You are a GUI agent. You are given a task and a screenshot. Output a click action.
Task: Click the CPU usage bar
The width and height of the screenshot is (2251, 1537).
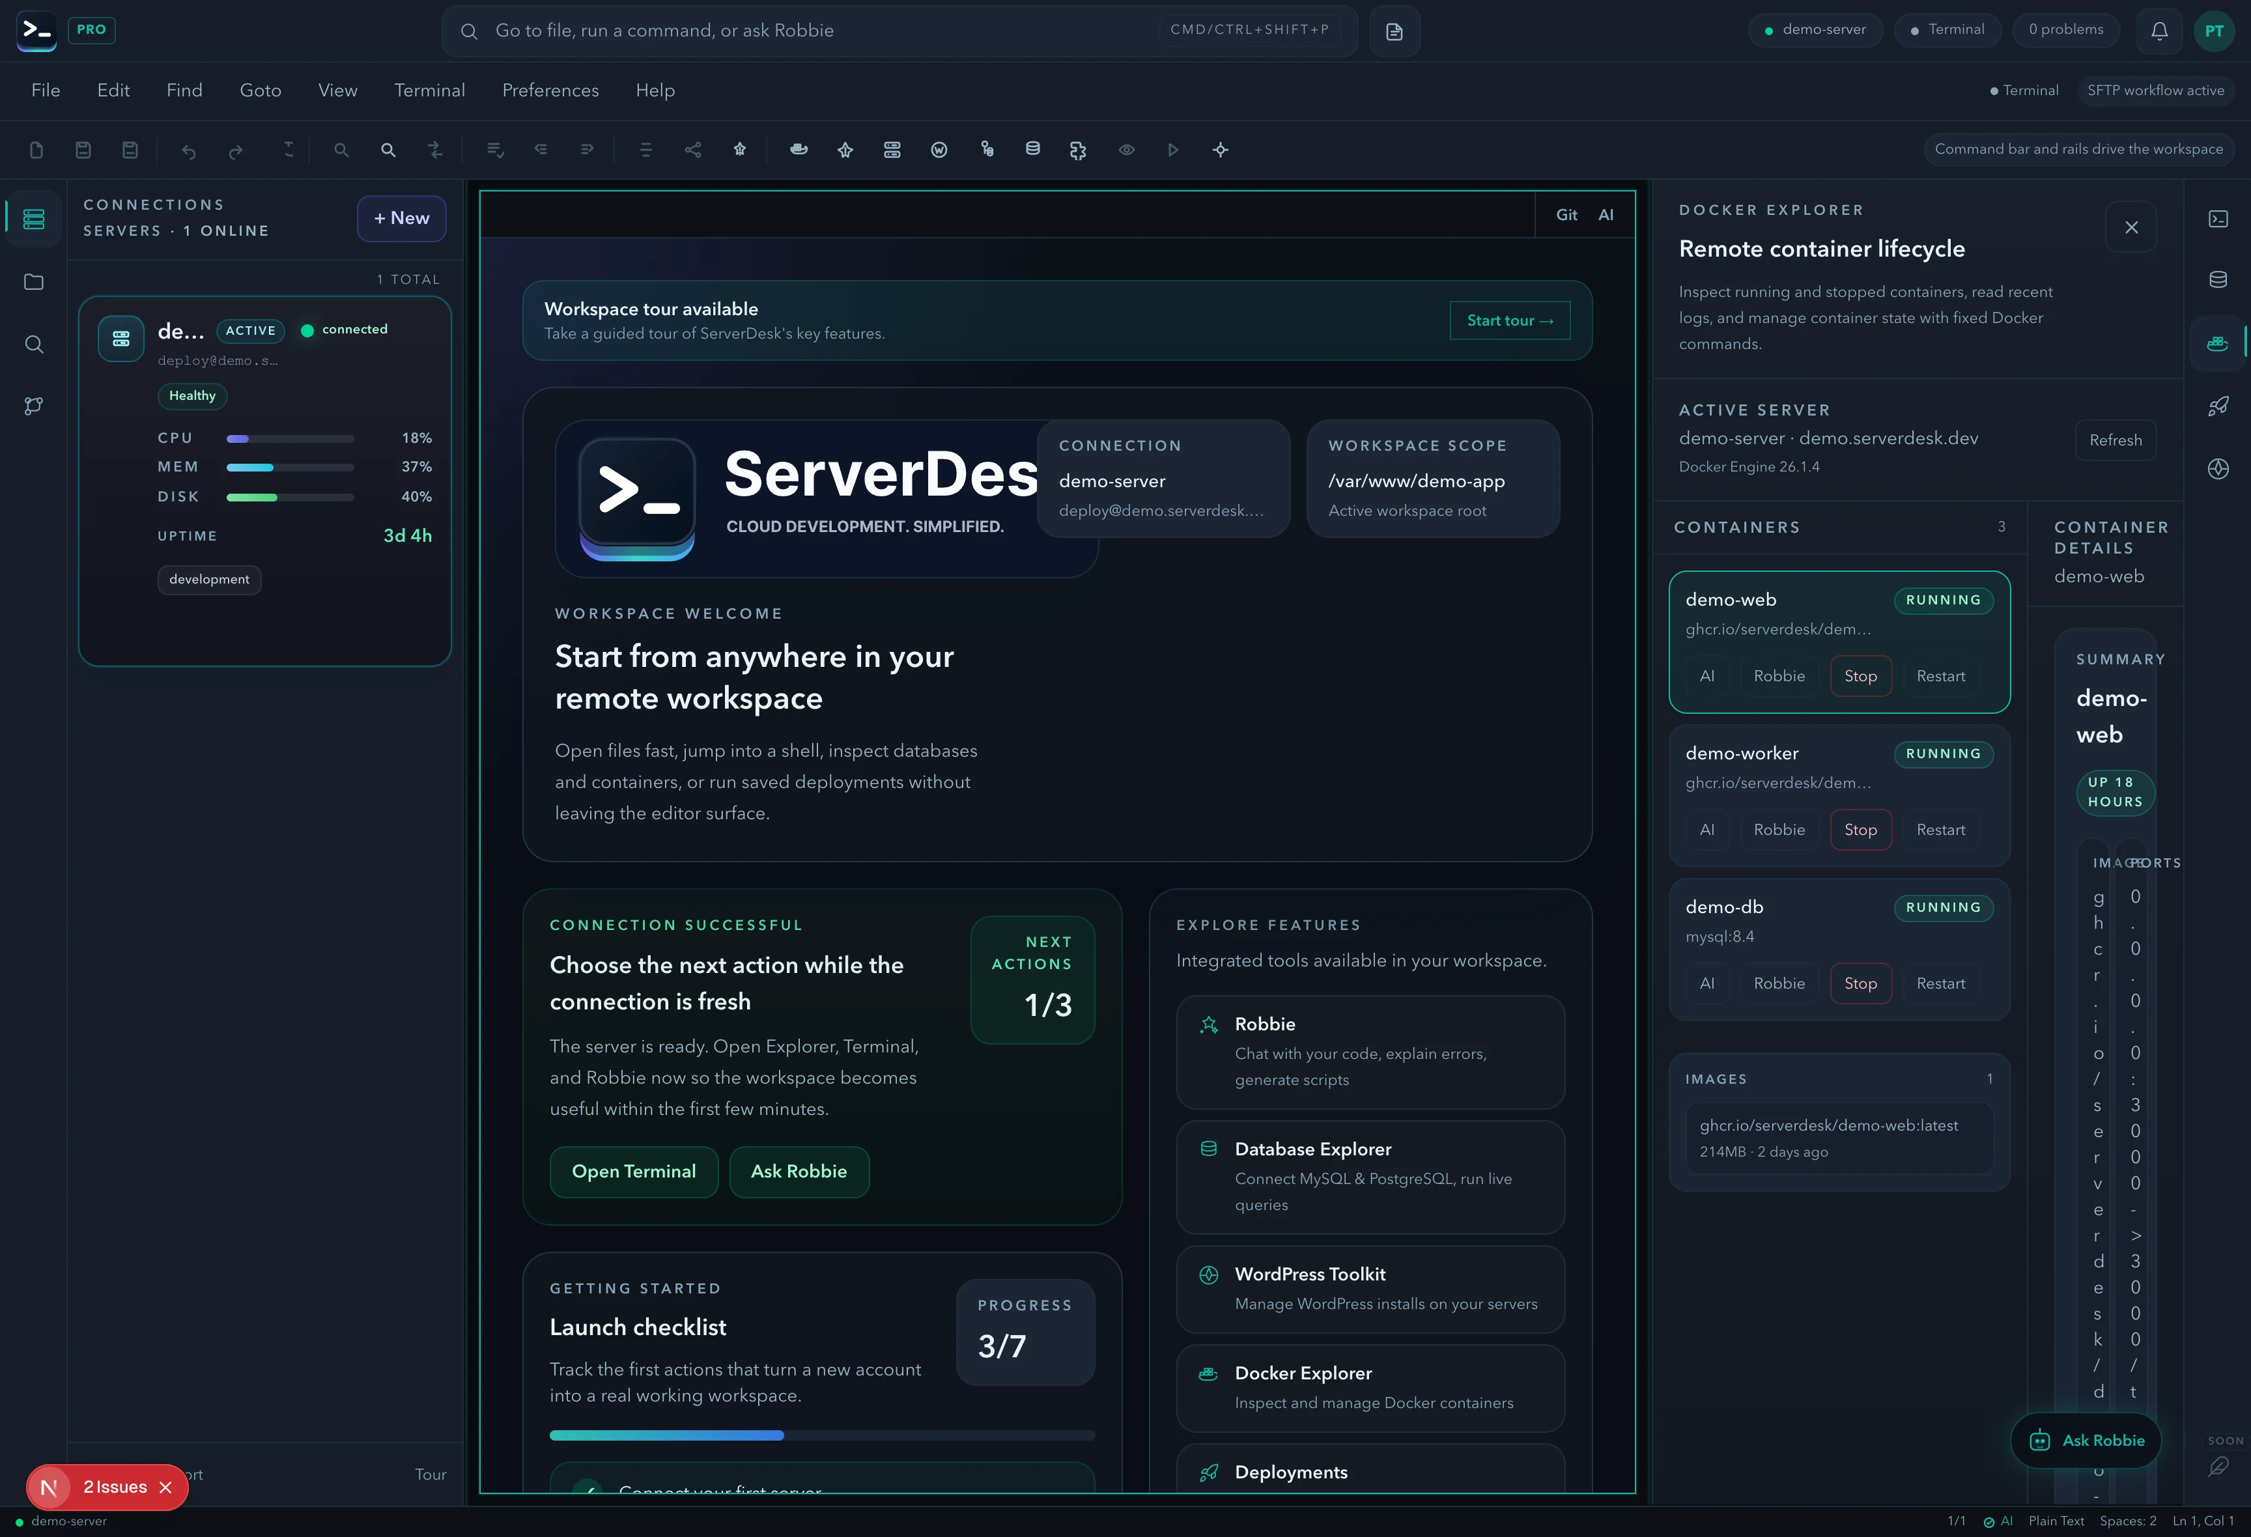pos(290,439)
